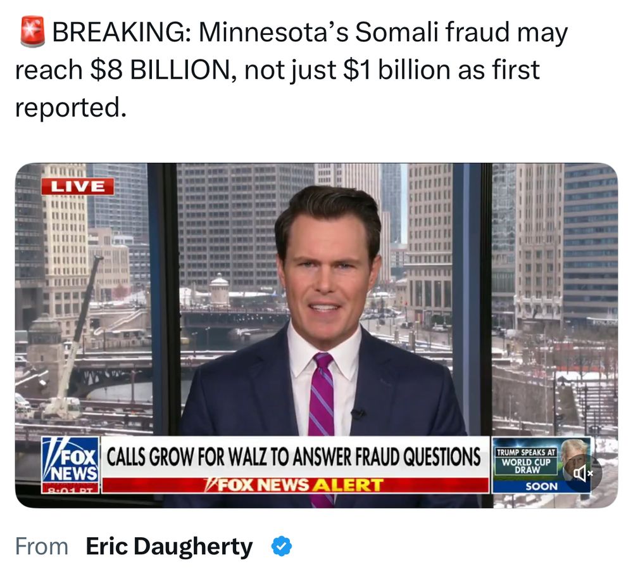Image resolution: width=633 pixels, height=584 pixels.
Task: Open Eric Daugherty's profile link
Action: coord(169,547)
